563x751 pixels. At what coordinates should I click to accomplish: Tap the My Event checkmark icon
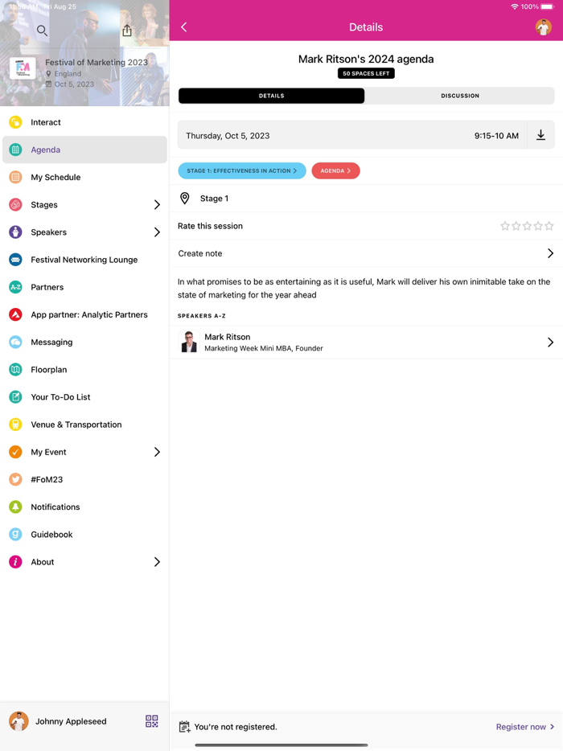15,452
